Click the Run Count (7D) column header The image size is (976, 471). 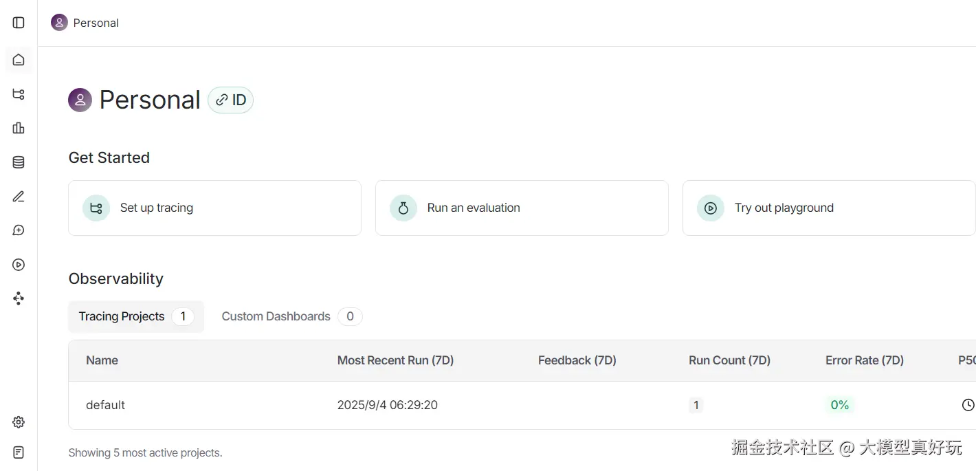pos(729,360)
